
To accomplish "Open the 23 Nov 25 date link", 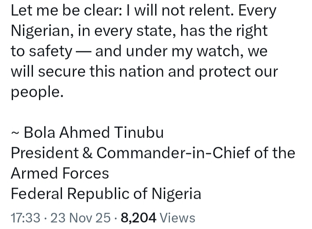I will tap(81, 217).
